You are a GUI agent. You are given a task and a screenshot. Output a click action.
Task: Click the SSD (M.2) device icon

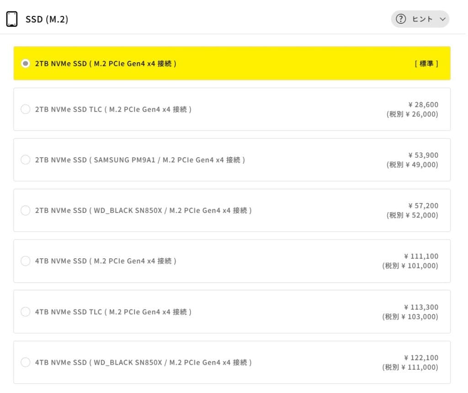point(12,19)
